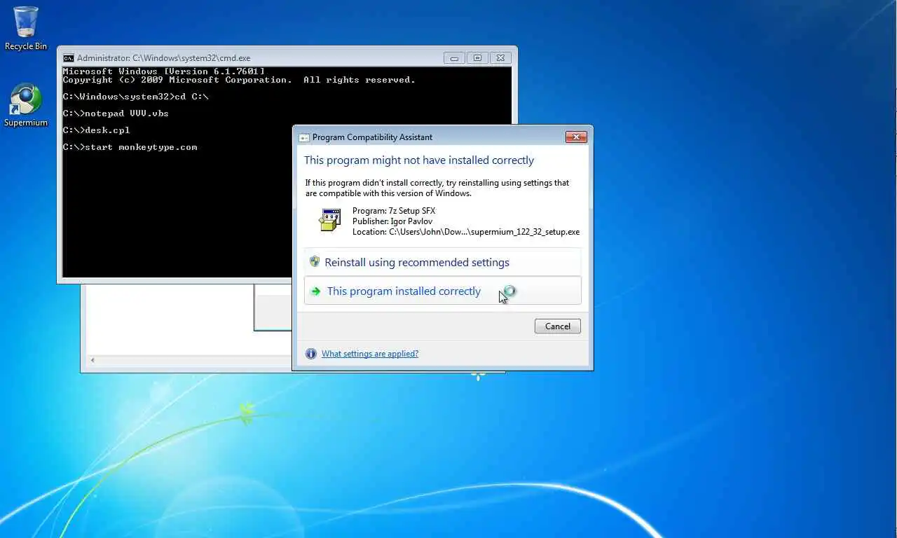Viewport: 897px width, 538px height.
Task: Click the green arrow beside installed correctly
Action: click(x=316, y=291)
